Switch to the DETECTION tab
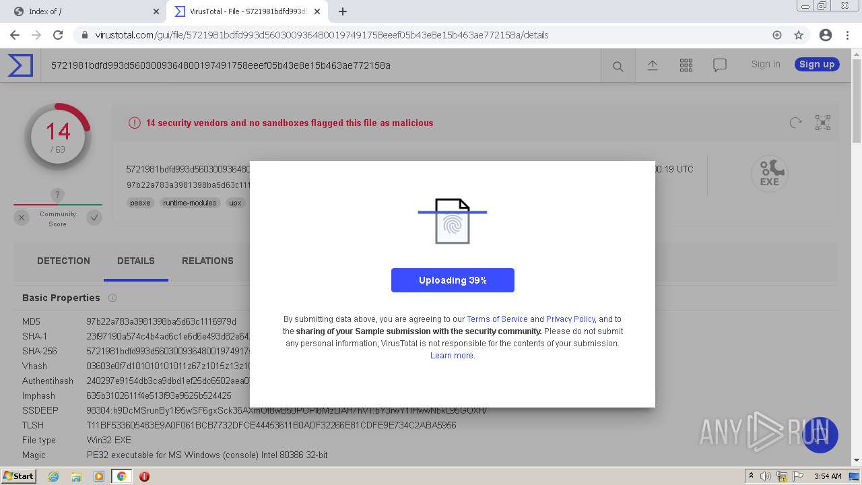Screen dimensions: 862x485 tap(63, 261)
